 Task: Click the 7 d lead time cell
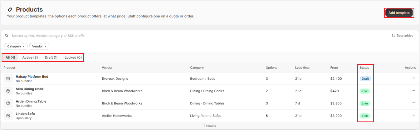tap(298, 103)
